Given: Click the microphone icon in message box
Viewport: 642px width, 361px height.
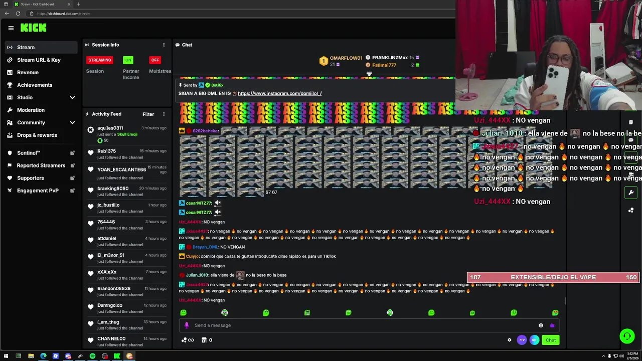Looking at the screenshot, I should click(187, 325).
